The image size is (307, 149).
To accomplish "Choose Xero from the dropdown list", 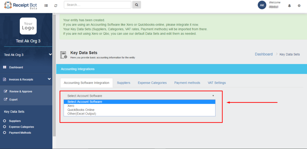I will [140, 106].
